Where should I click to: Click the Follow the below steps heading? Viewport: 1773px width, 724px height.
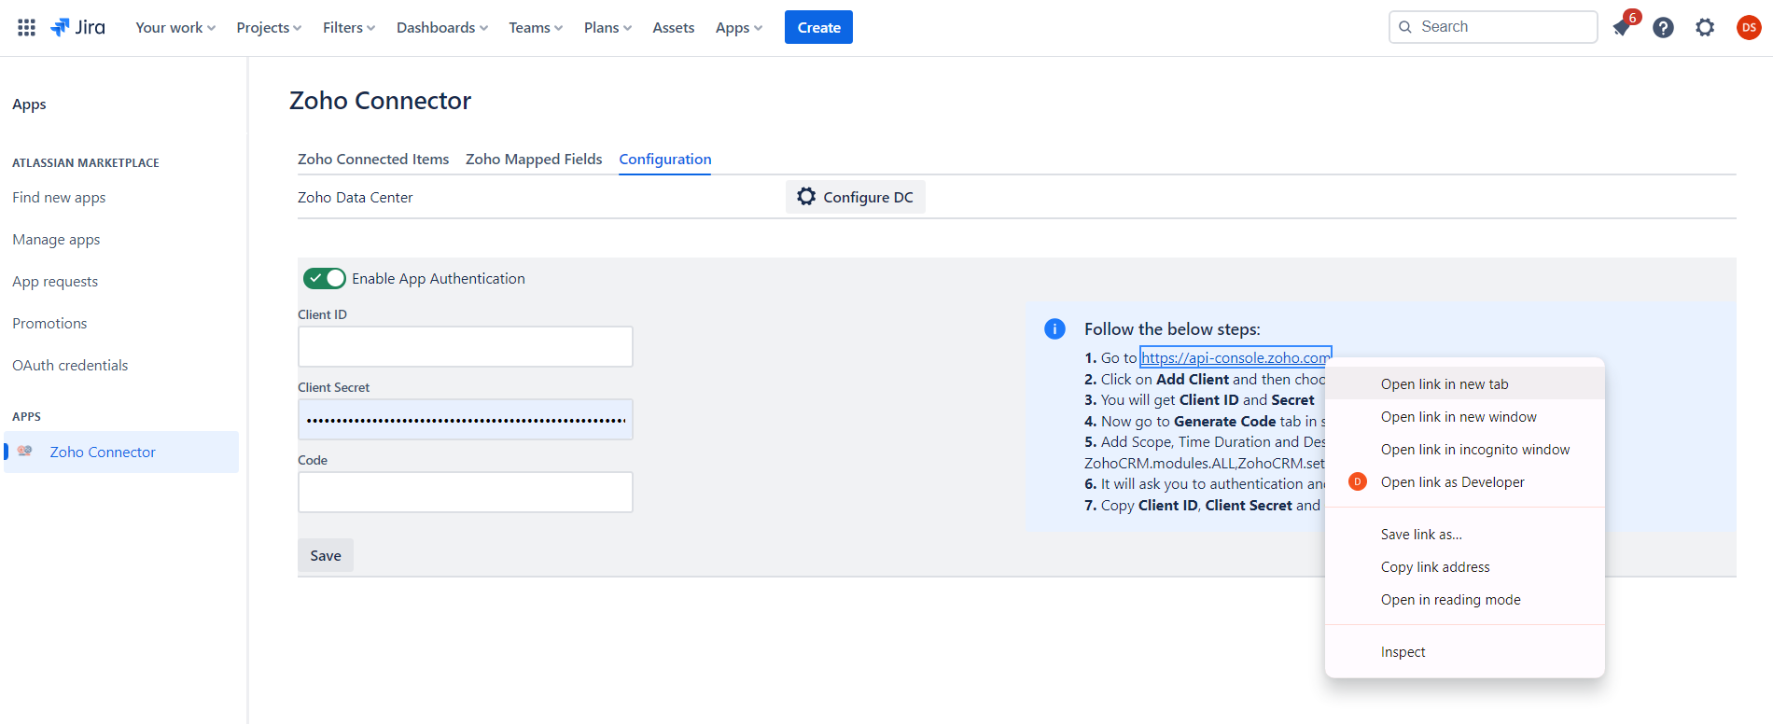click(x=1172, y=328)
